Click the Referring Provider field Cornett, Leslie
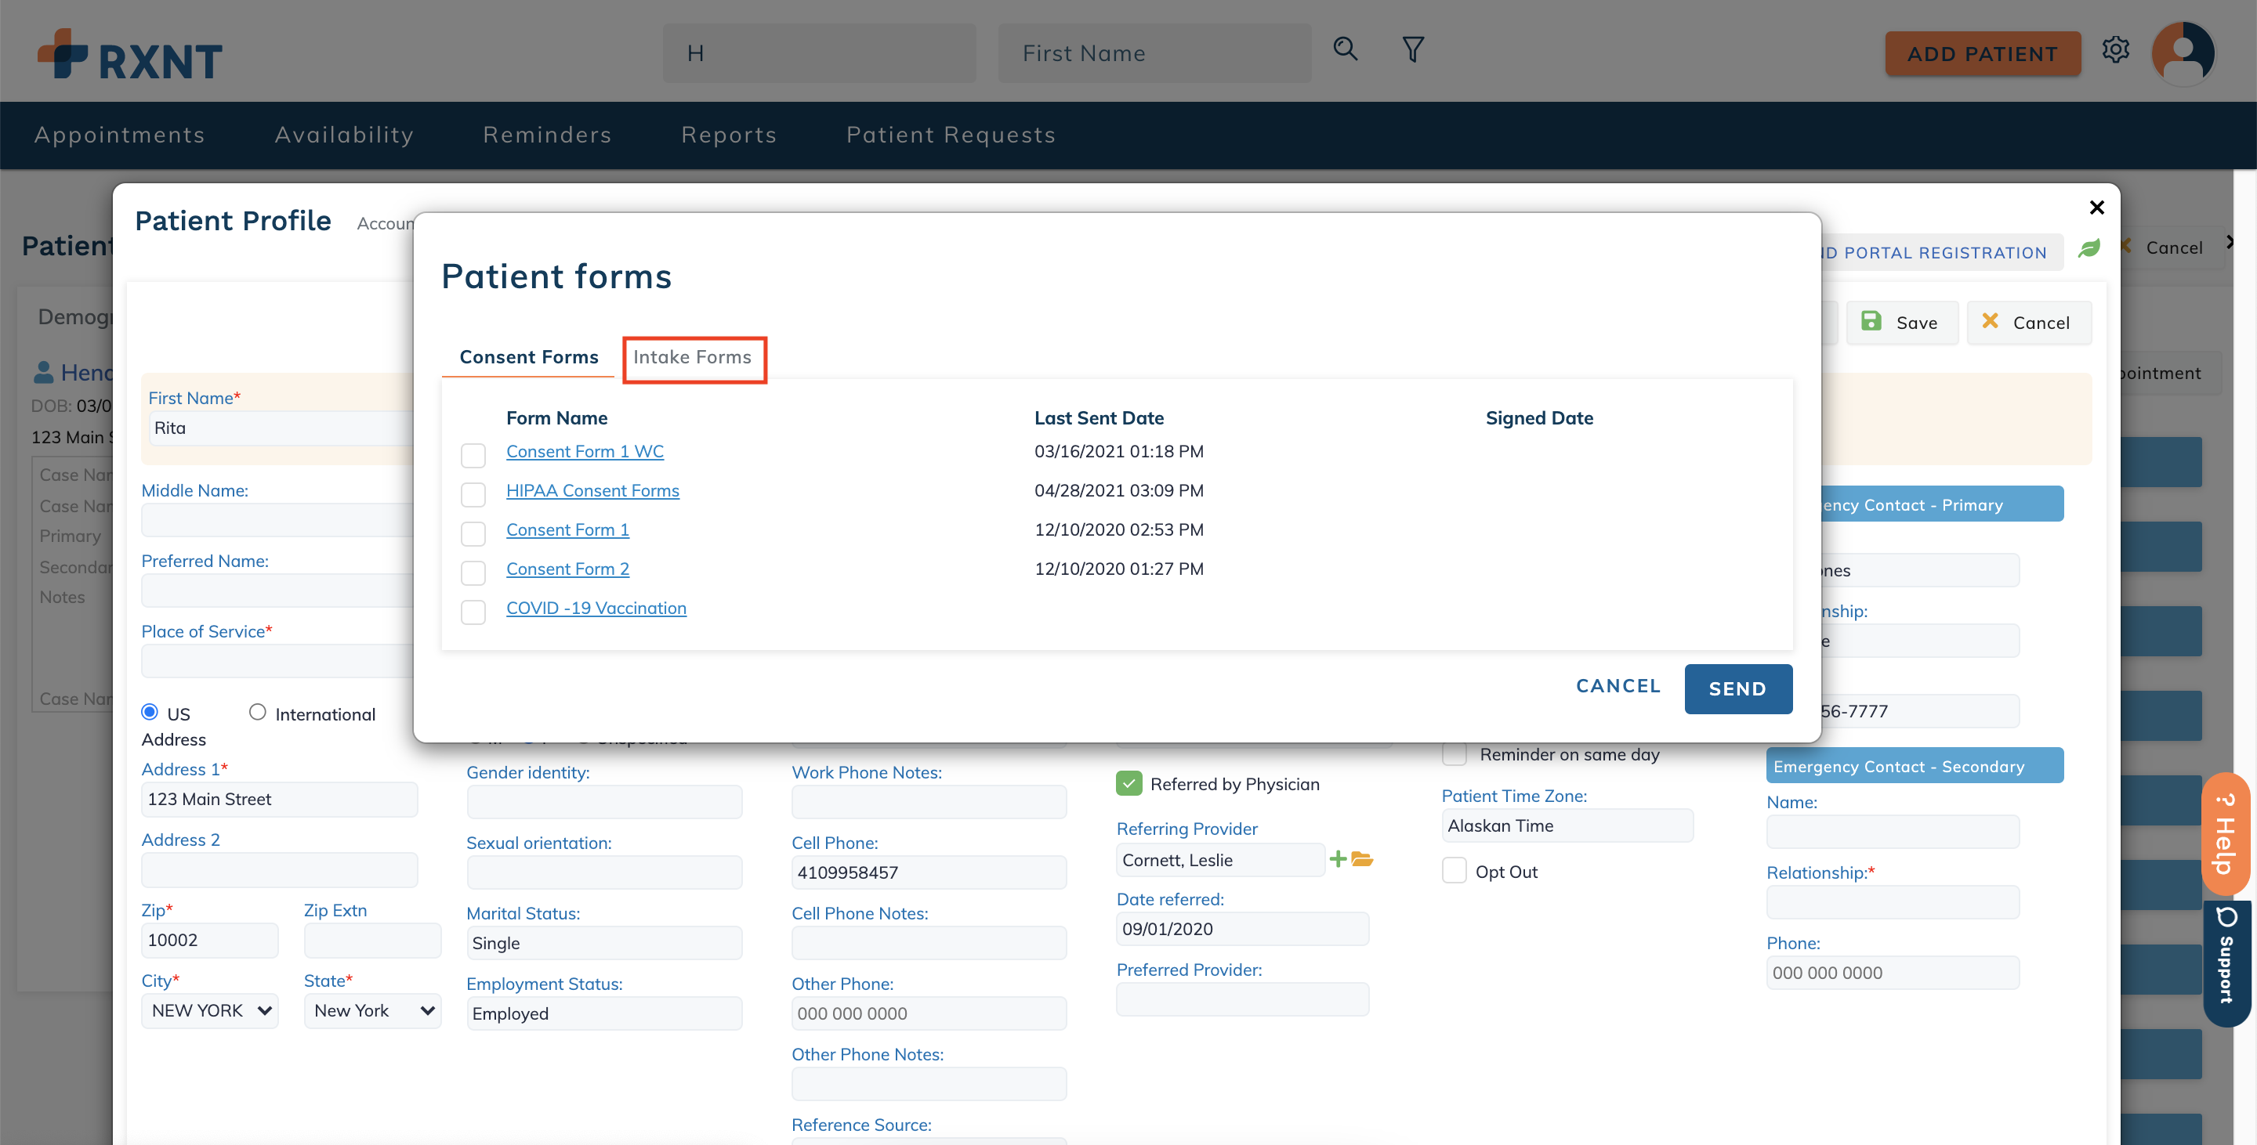The height and width of the screenshot is (1145, 2257). click(1219, 860)
